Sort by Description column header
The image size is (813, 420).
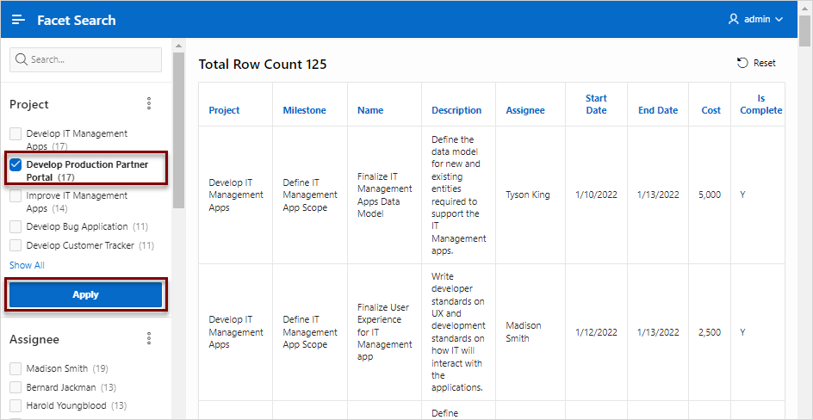pyautogui.click(x=456, y=110)
